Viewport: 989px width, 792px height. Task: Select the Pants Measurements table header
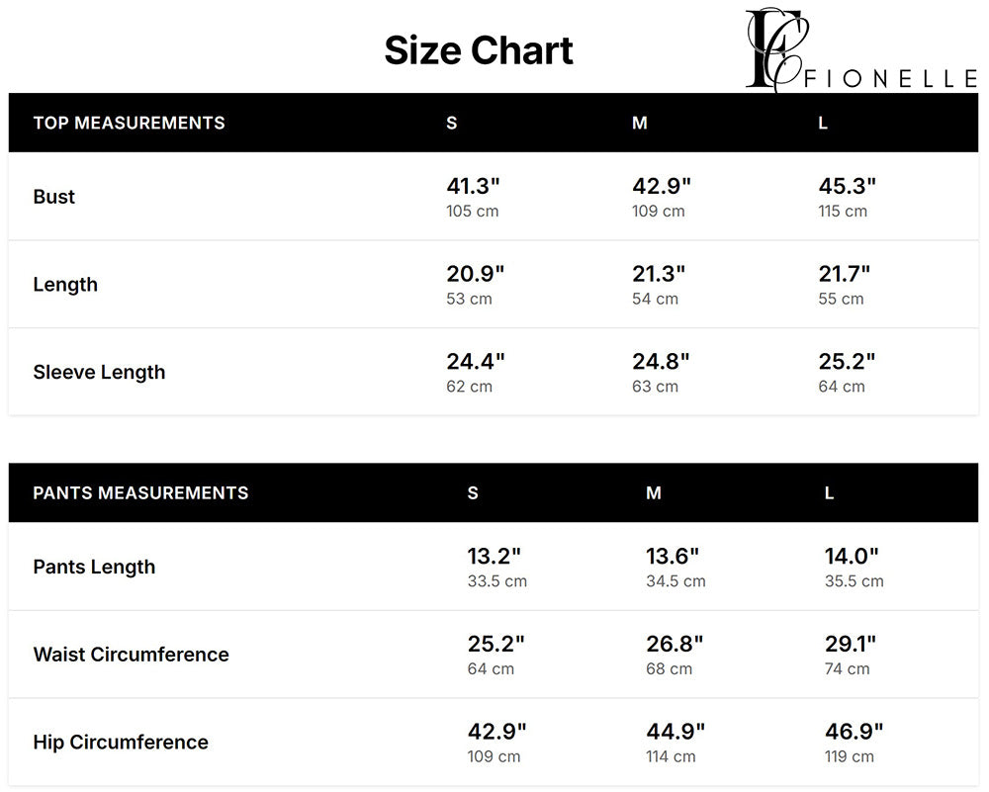point(140,492)
